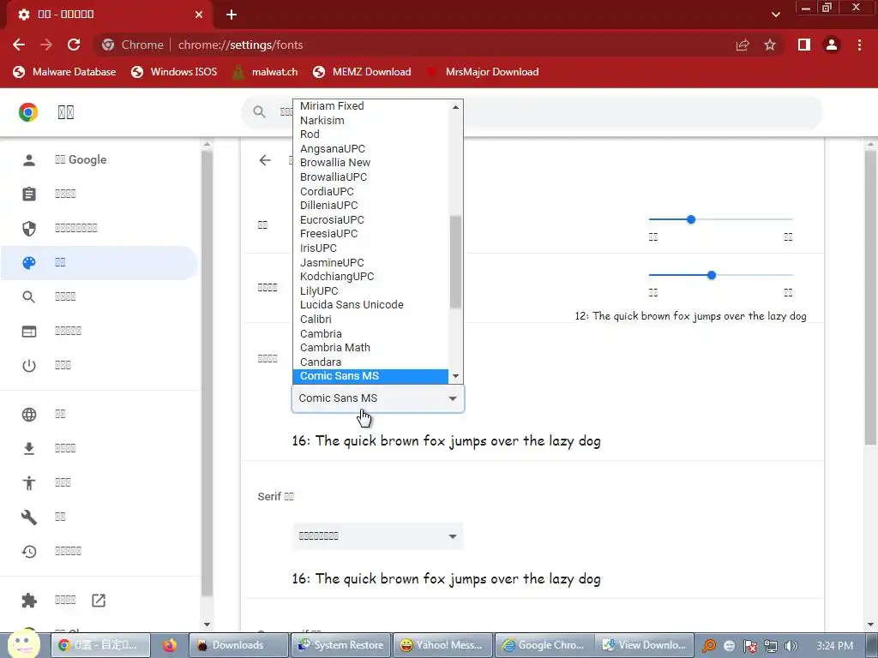This screenshot has width=878, height=658.
Task: Open Downloads window from taskbar
Action: pyautogui.click(x=238, y=645)
